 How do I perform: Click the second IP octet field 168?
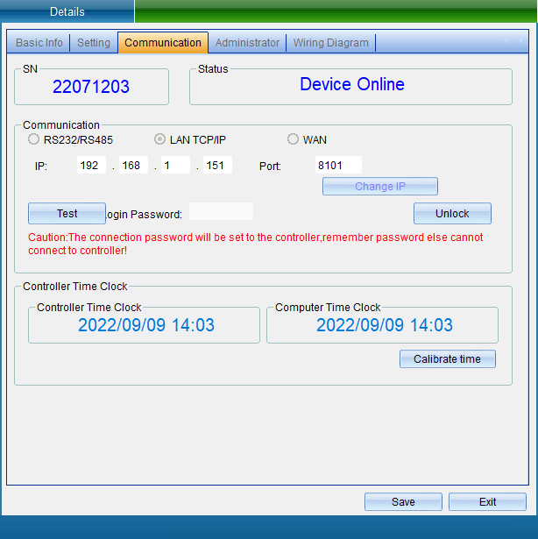pyautogui.click(x=133, y=166)
